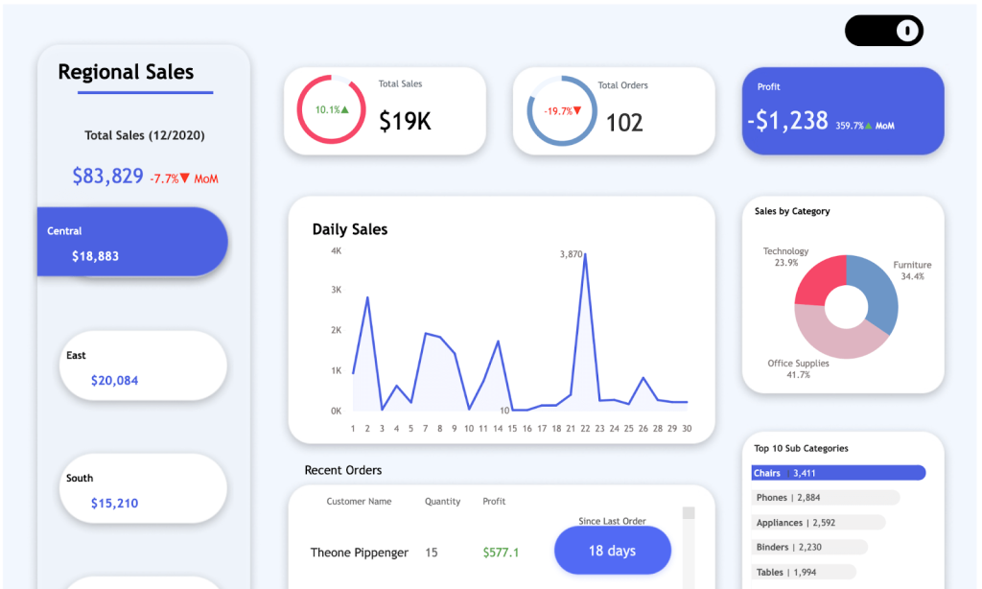Click the red down arrow beside -19.7%
This screenshot has width=982, height=589.
tap(577, 110)
